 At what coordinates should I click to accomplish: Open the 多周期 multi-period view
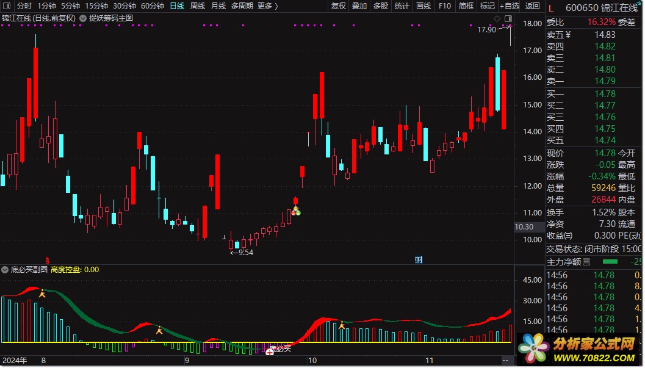tap(242, 6)
